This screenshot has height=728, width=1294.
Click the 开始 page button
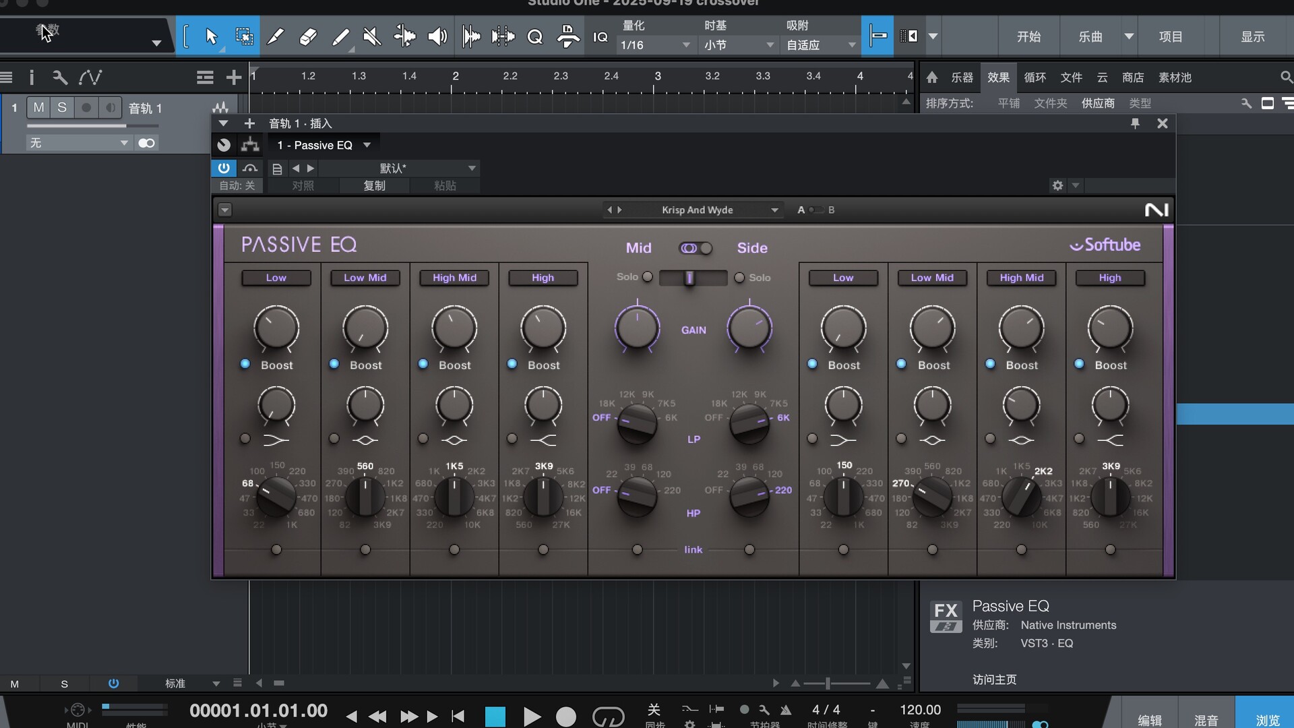click(x=1028, y=36)
